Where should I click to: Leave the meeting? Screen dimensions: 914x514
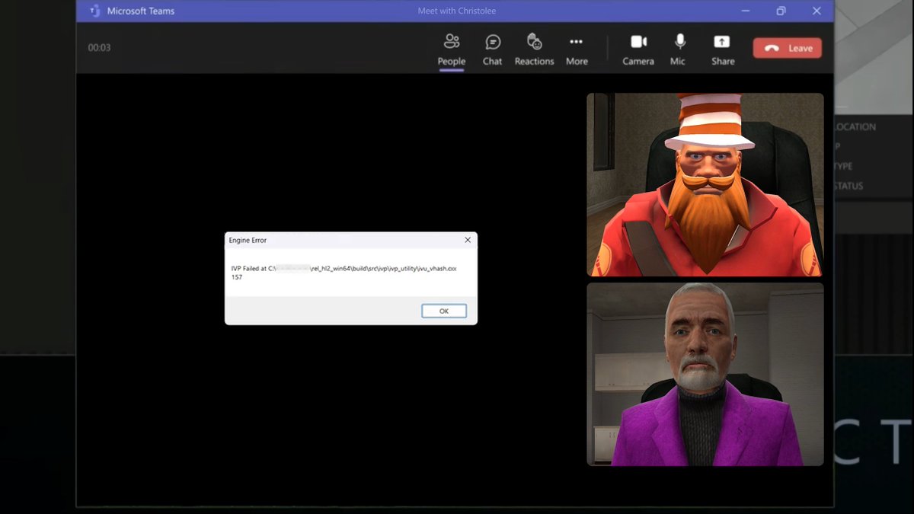tap(788, 48)
